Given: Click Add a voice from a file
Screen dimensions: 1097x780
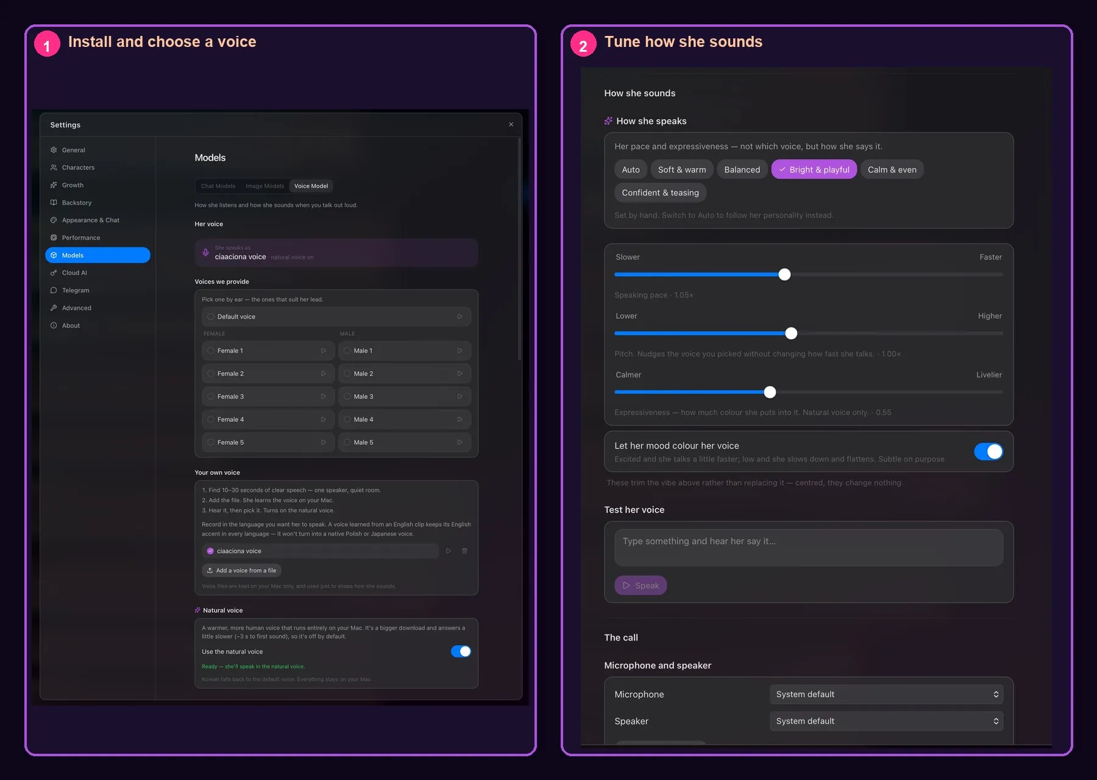Looking at the screenshot, I should [x=241, y=570].
